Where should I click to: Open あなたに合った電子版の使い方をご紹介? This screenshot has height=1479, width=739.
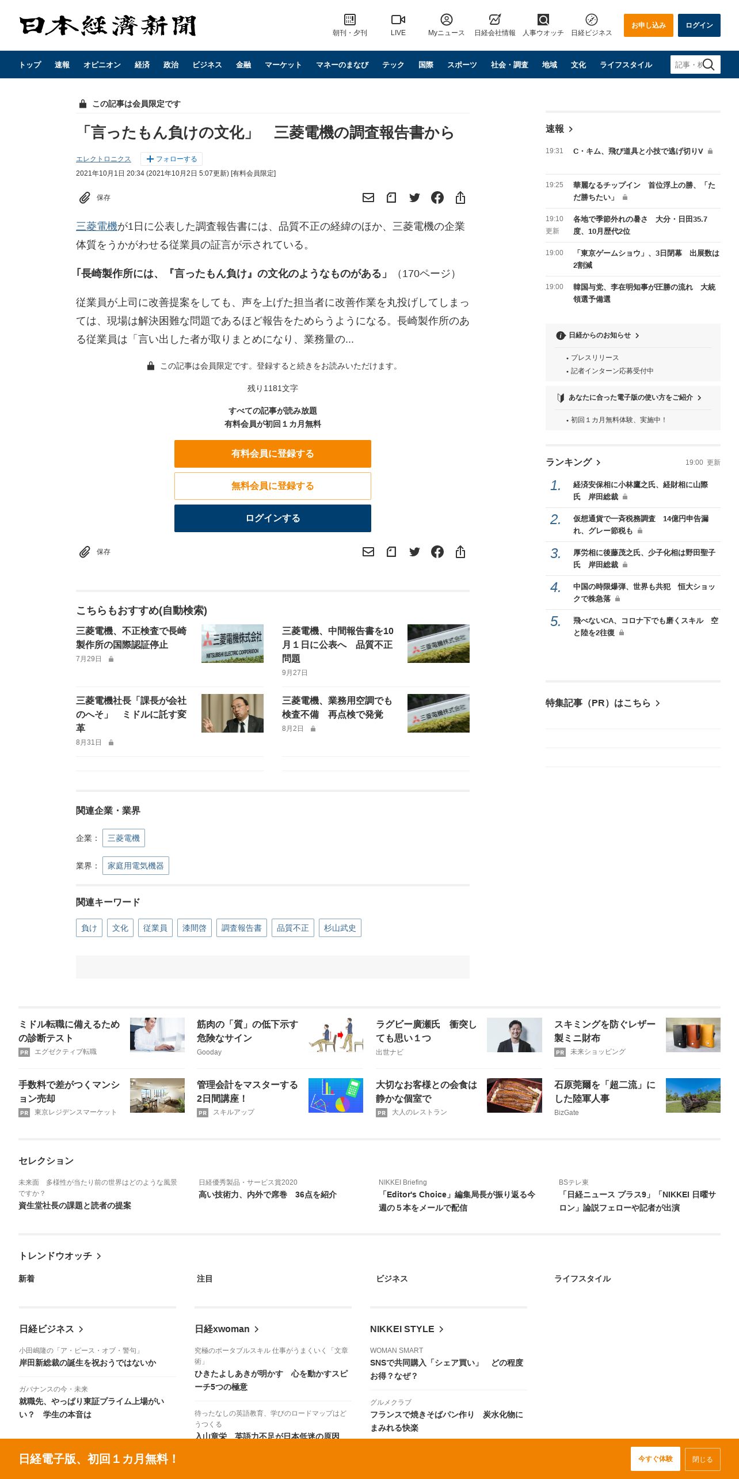pos(630,397)
